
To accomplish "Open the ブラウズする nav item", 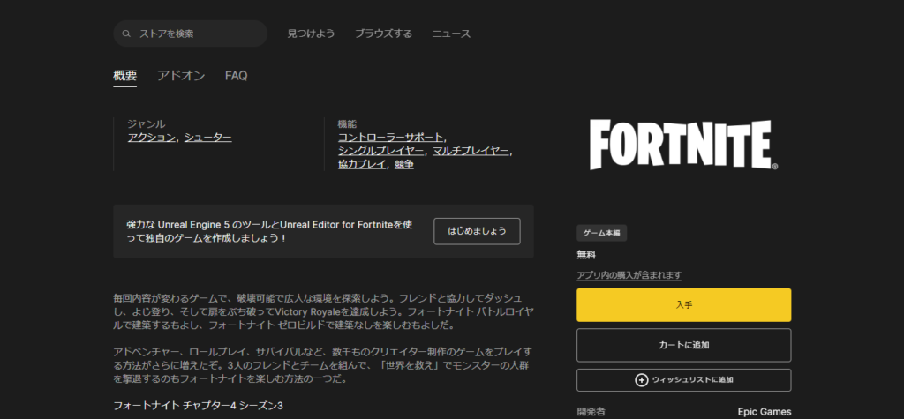I will click(383, 34).
